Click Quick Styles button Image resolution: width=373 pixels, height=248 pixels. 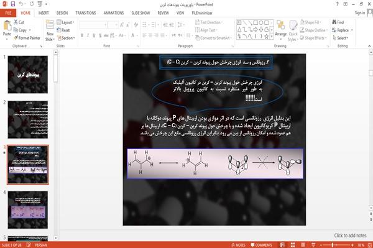point(293,31)
